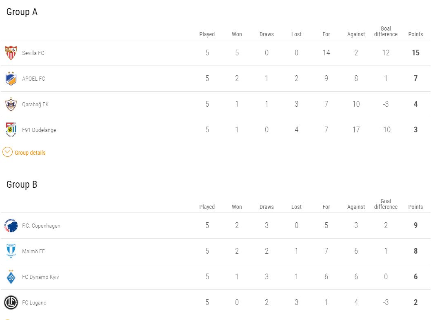Click the FC Dynamo Kyiv crest
Viewport: 431px width, 320px height.
(11, 277)
